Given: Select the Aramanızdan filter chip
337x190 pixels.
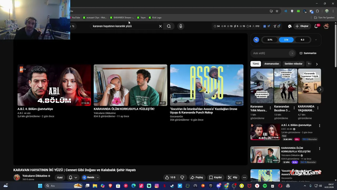Looking at the screenshot, I should pyautogui.click(x=272, y=64).
